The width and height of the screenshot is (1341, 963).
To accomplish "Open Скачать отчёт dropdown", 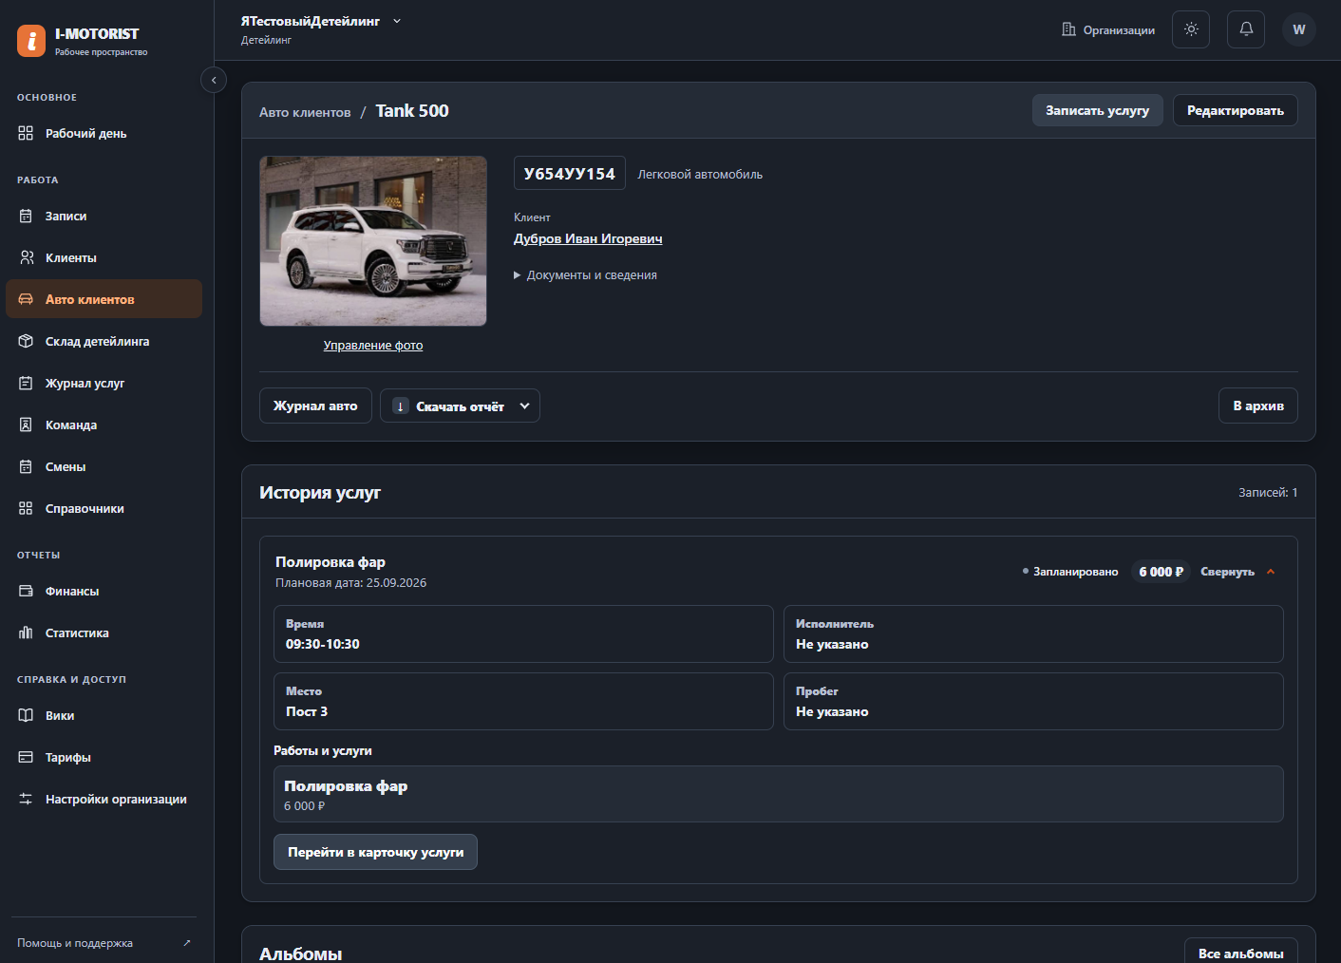I will click(460, 406).
